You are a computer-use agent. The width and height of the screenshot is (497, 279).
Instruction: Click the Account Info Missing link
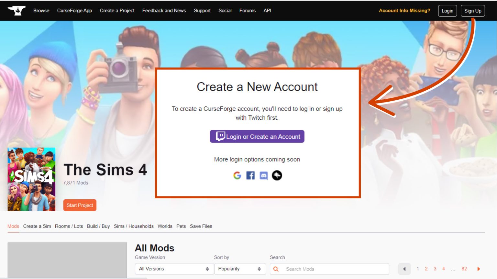pyautogui.click(x=404, y=10)
